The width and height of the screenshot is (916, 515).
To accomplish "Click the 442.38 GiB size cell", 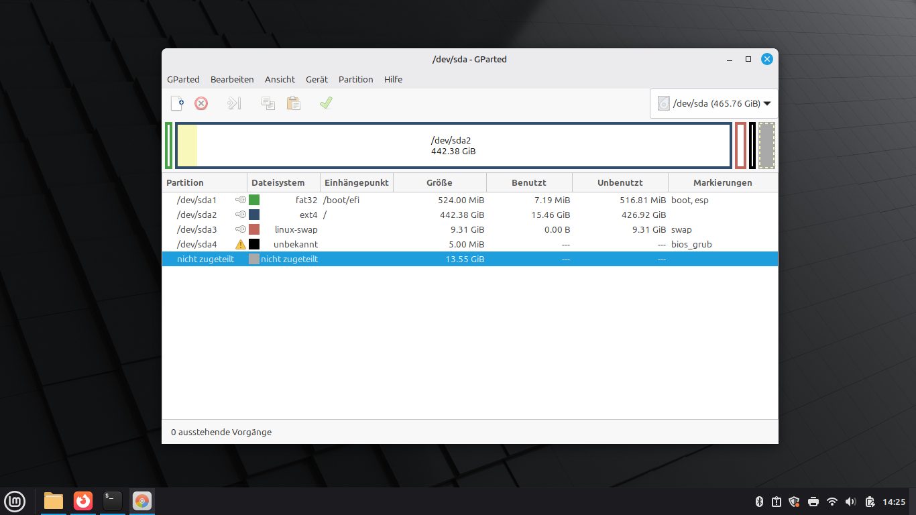I will (462, 215).
